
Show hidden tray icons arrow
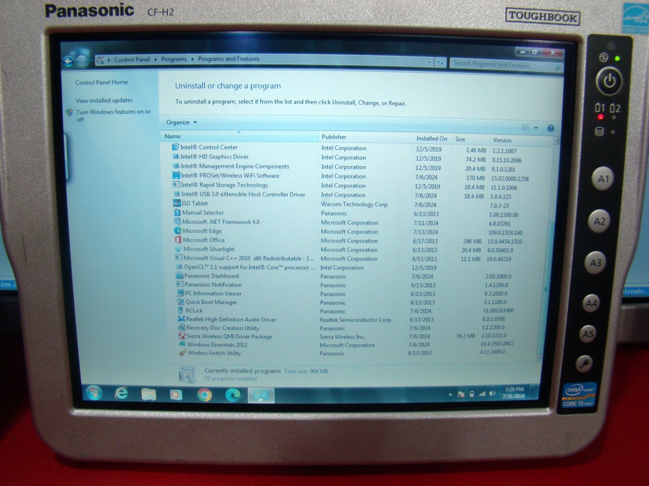coord(450,394)
